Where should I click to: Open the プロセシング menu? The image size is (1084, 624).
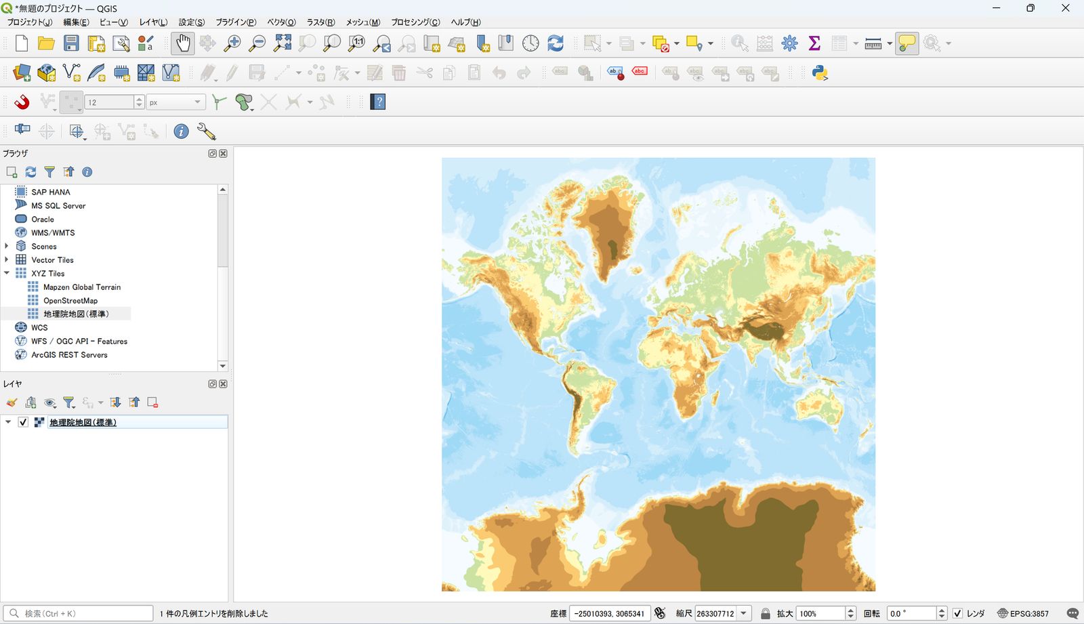[415, 22]
